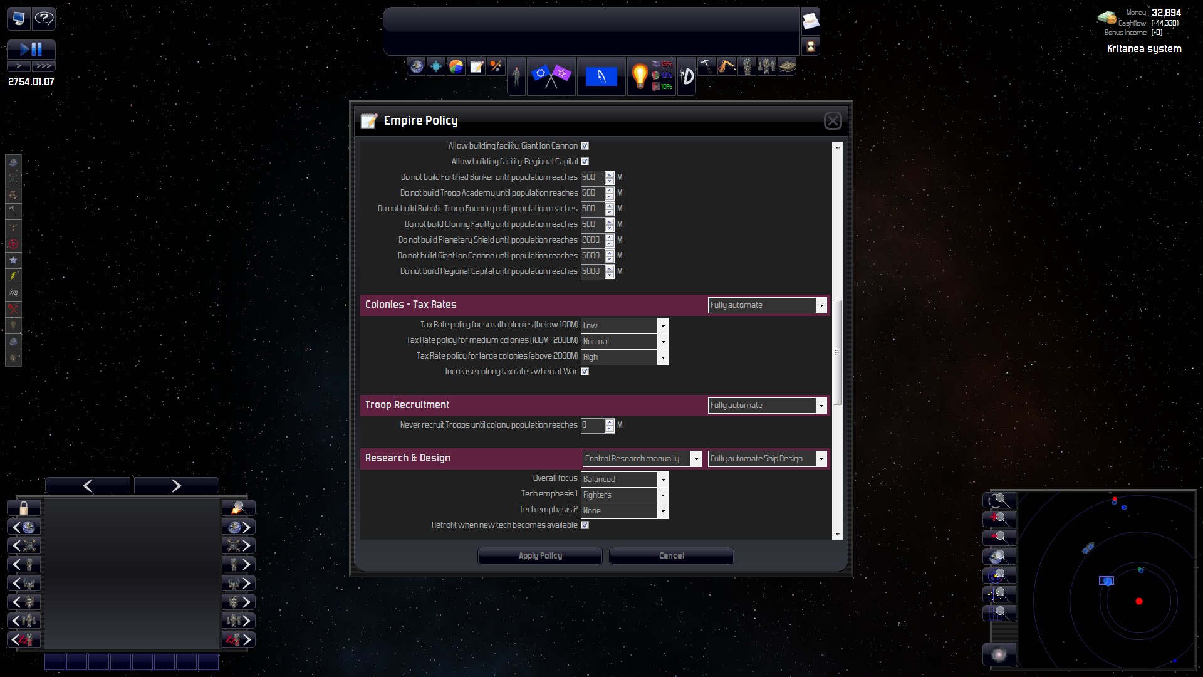Decrease Giant Ion Cannon population threshold stepper

tap(609, 259)
